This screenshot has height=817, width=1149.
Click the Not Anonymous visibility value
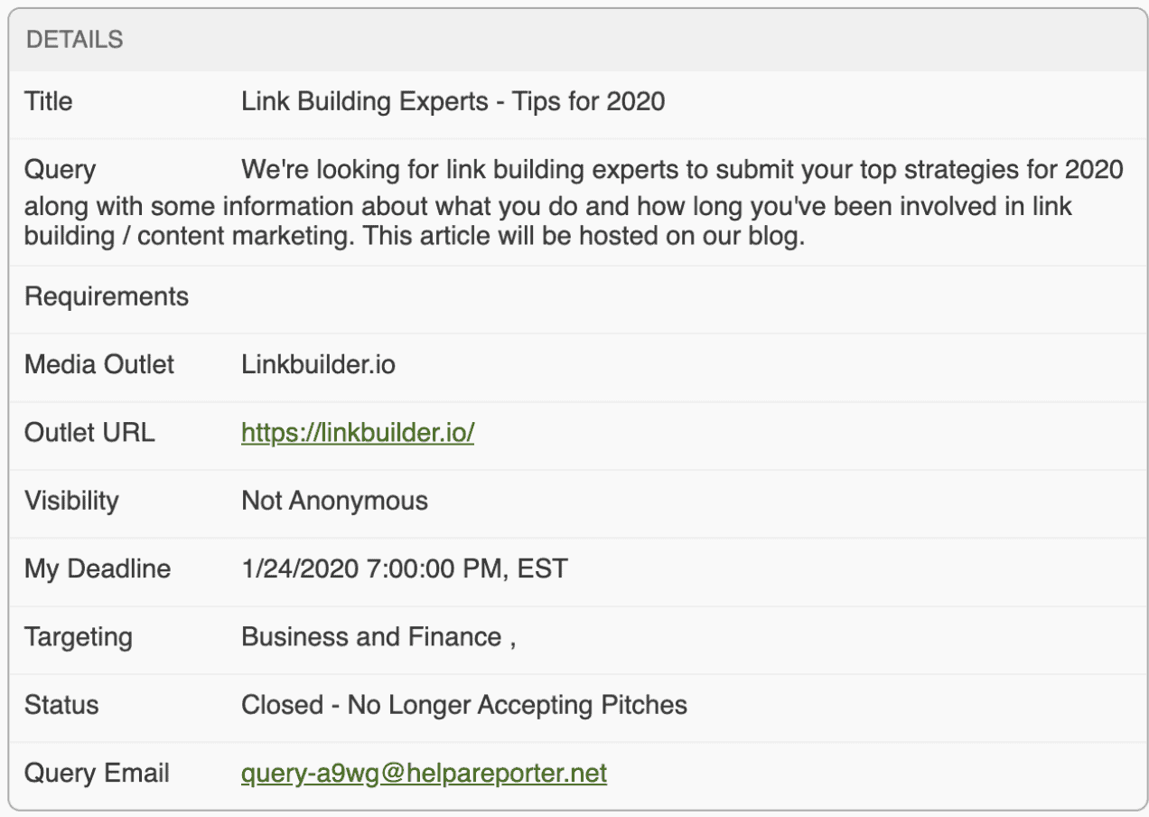pos(334,501)
